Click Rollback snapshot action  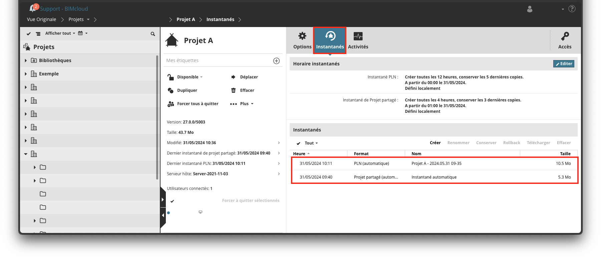point(512,143)
